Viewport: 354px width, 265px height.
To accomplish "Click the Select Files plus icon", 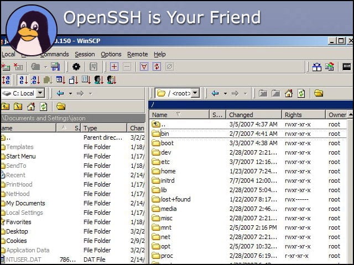I will click(x=114, y=67).
